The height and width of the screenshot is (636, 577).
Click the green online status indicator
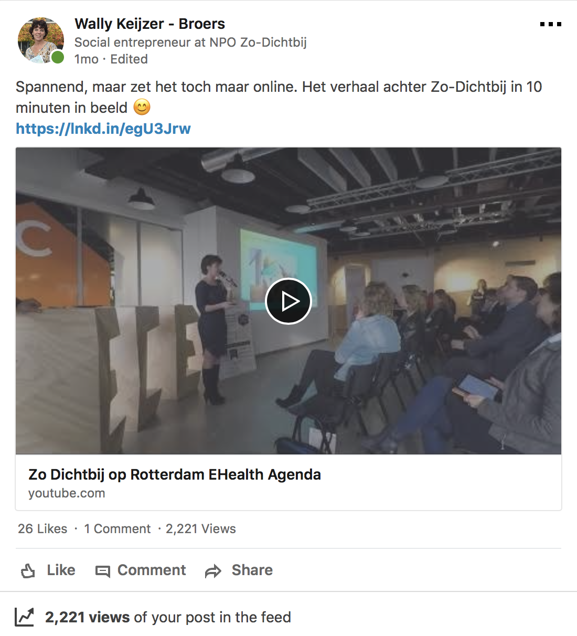58,57
